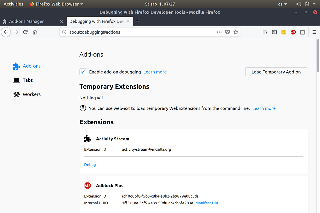Click the Debug link for Activity Stream
320x213 pixels.
click(x=90, y=165)
